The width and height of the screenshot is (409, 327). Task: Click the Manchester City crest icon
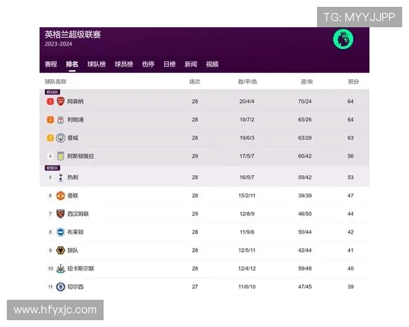pos(61,138)
